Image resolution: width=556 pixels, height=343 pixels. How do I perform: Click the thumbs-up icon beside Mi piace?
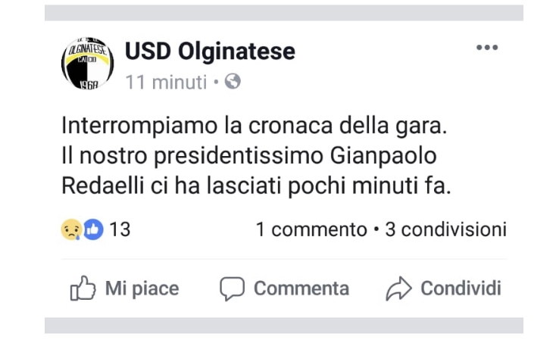point(82,288)
